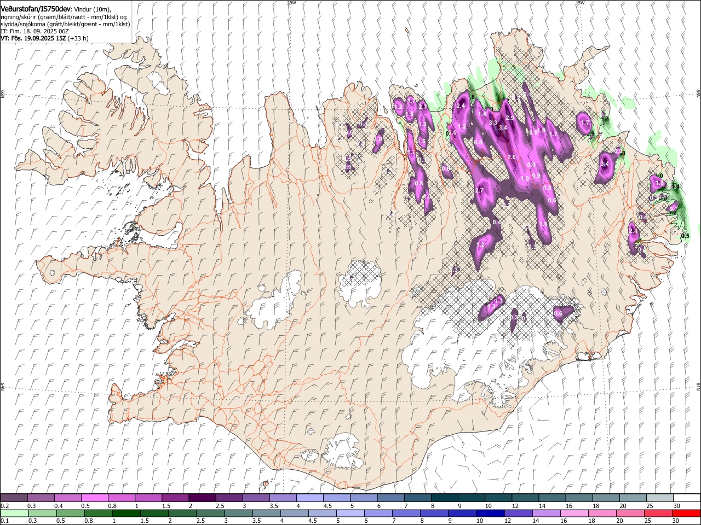Click the Veðurstofan/IS750dev title text
The image size is (701, 525).
[36, 9]
